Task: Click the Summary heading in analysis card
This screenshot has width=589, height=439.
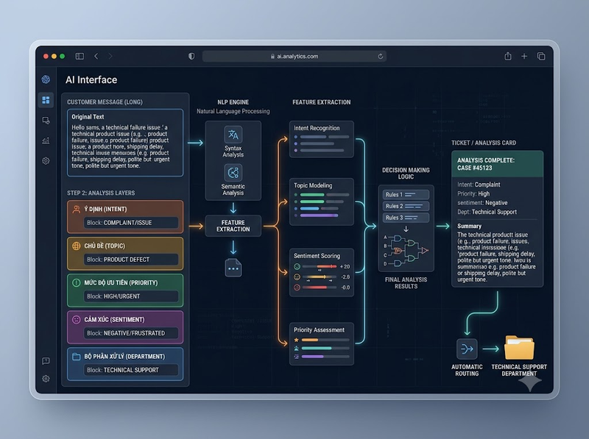Action: (x=469, y=226)
